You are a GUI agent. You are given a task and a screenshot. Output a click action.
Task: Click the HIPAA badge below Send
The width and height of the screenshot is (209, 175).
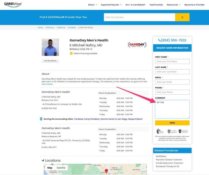[160, 131]
